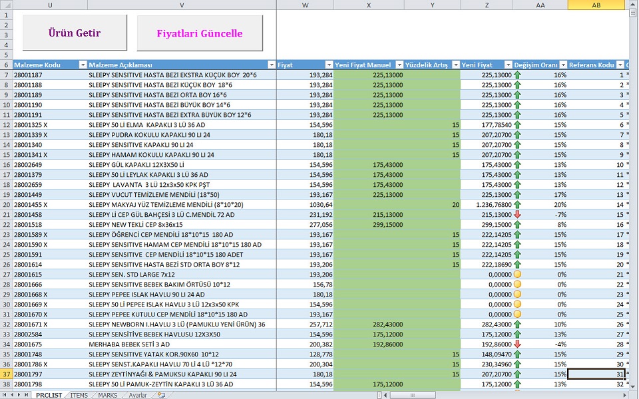The image size is (639, 399).
Task: Click the insert new worksheet icon
Action: tap(161, 395)
